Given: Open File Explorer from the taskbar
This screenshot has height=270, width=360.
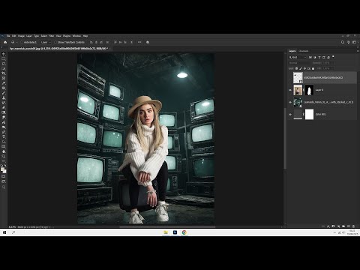Looking at the screenshot, I should (x=166, y=232).
